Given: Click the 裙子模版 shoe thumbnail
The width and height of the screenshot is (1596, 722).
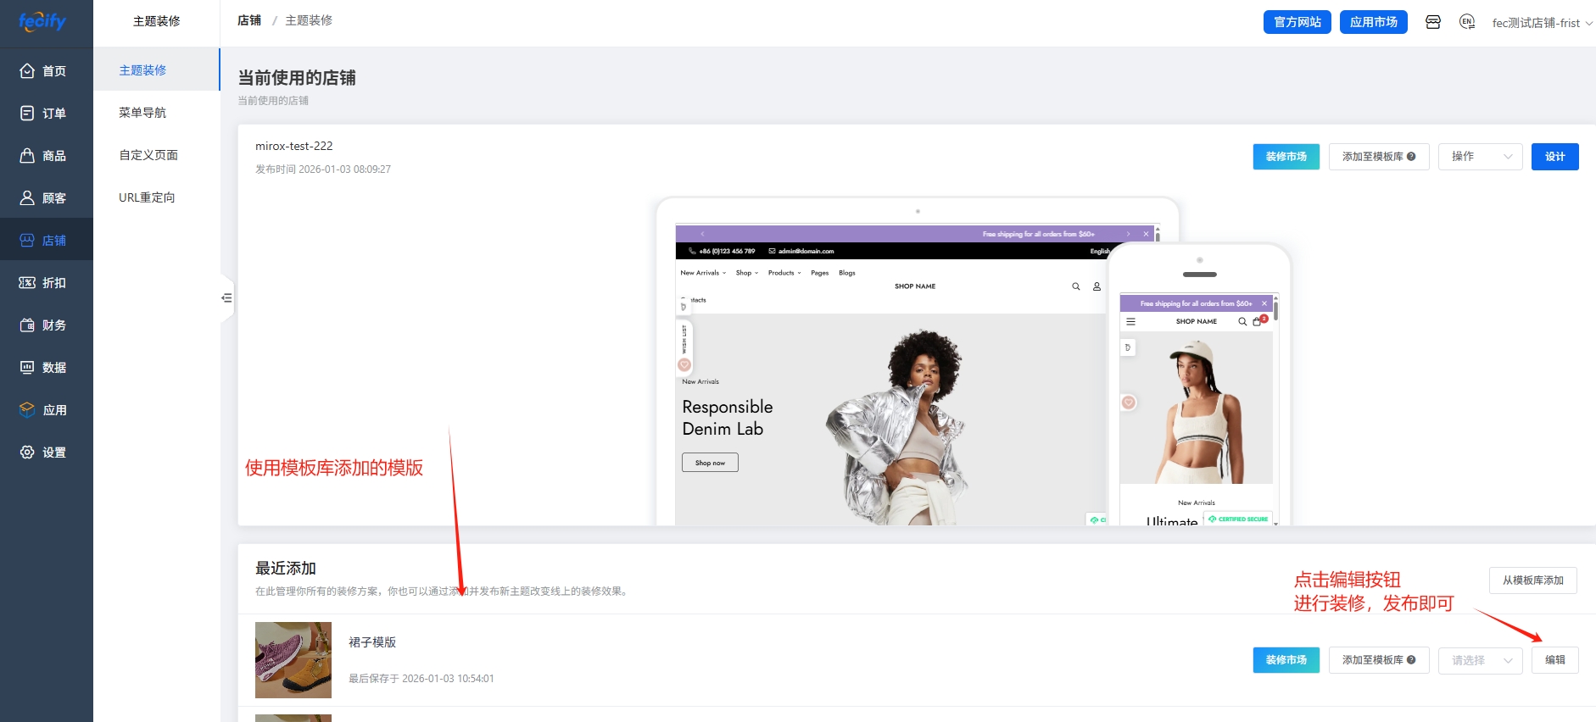Looking at the screenshot, I should tap(293, 660).
